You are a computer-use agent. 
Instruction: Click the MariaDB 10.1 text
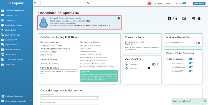[60, 72]
